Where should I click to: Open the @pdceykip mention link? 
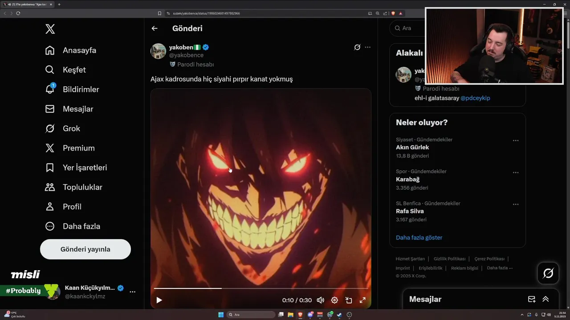coord(475,98)
